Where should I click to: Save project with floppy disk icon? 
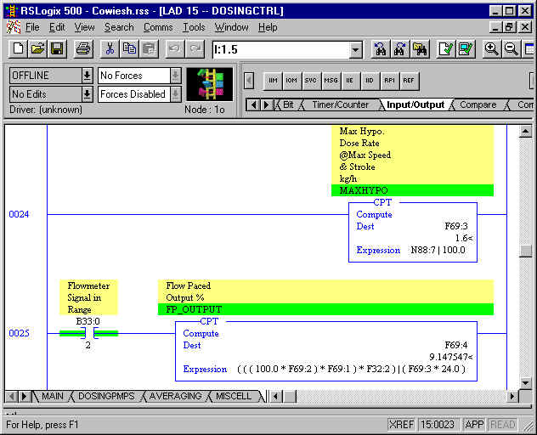click(57, 49)
